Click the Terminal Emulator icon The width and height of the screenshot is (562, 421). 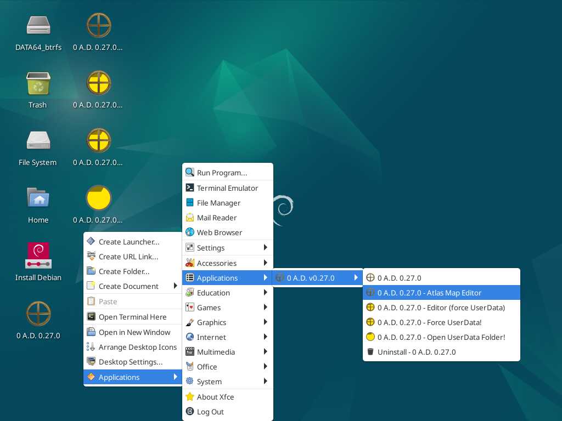pos(190,188)
